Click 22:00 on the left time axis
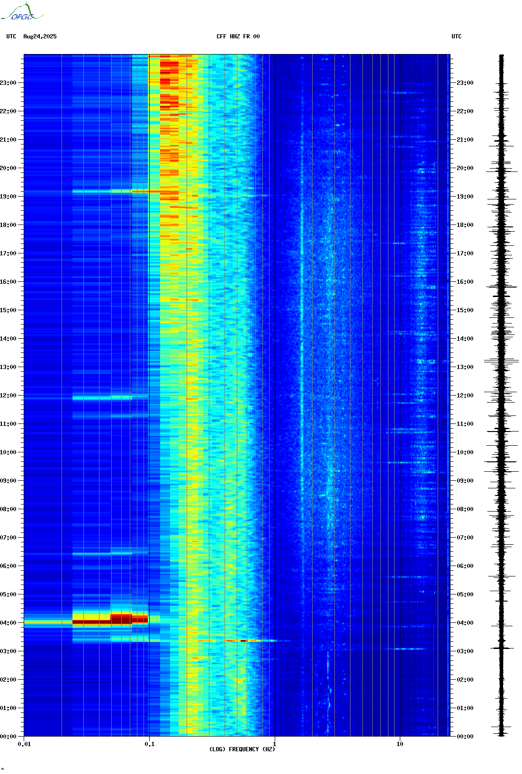Viewport: 522px width, 774px height. [x=8, y=111]
